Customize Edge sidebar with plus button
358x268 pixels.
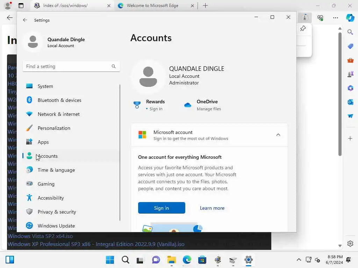tap(350, 138)
